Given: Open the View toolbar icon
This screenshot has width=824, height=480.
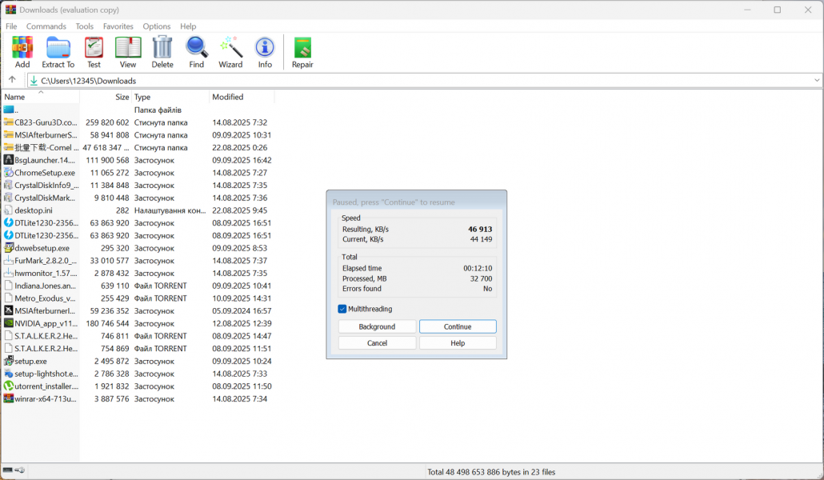Looking at the screenshot, I should pyautogui.click(x=128, y=50).
